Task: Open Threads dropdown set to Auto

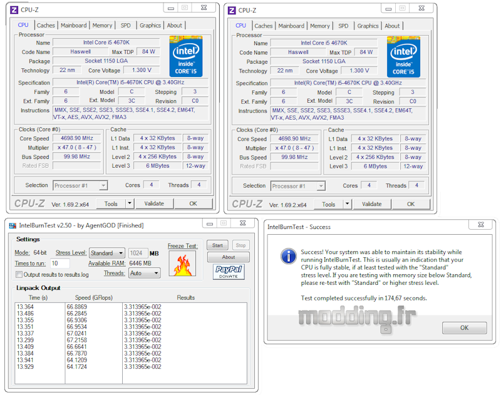Action: pyautogui.click(x=145, y=274)
